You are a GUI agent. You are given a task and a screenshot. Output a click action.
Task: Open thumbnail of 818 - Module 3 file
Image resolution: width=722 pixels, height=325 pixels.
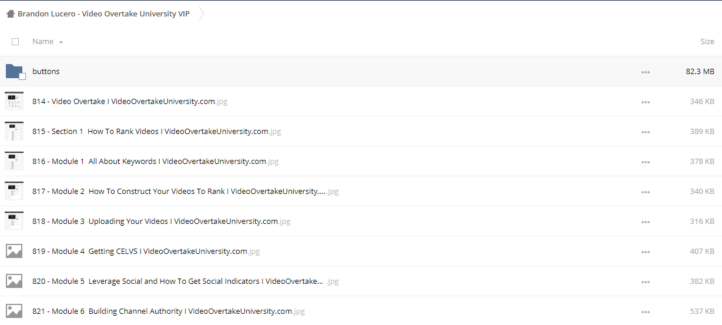[14, 221]
